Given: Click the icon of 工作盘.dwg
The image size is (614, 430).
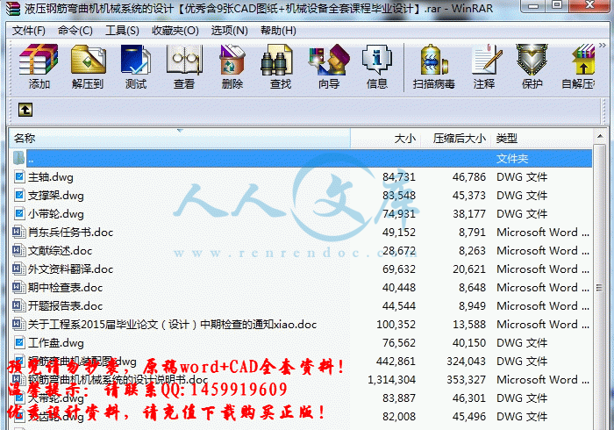Looking at the screenshot, I should [x=18, y=343].
